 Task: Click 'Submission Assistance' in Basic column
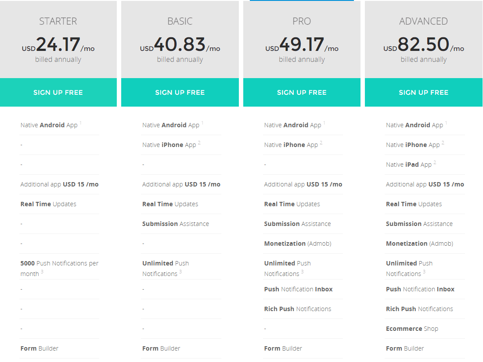pos(176,224)
